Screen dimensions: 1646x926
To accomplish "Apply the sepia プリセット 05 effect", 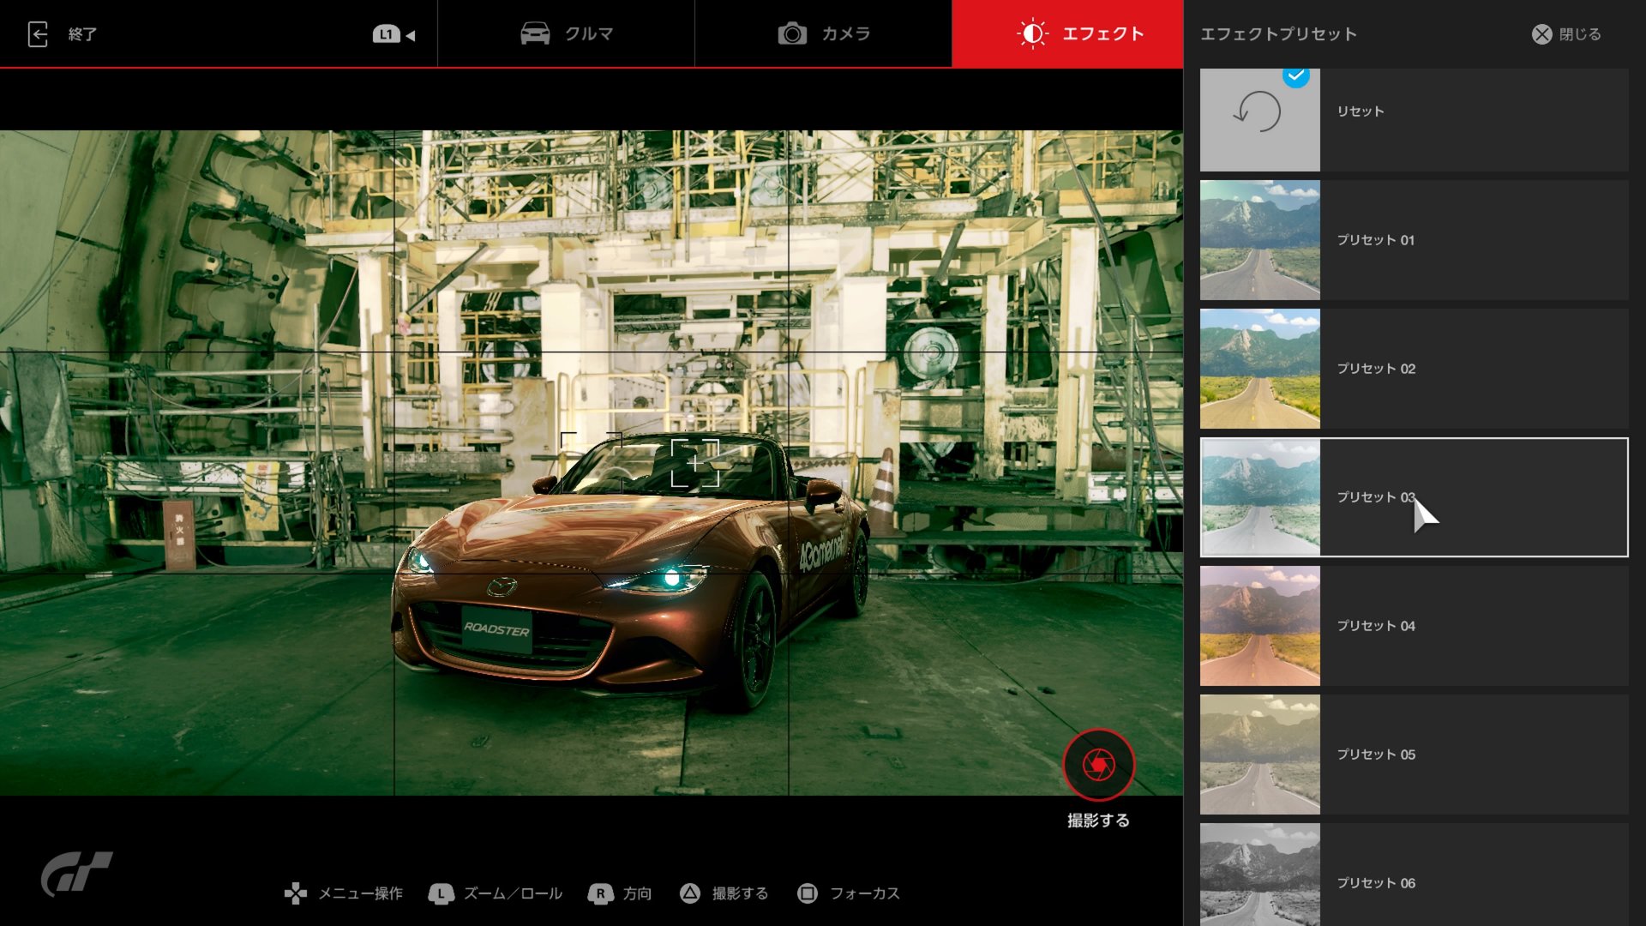I will tap(1415, 755).
